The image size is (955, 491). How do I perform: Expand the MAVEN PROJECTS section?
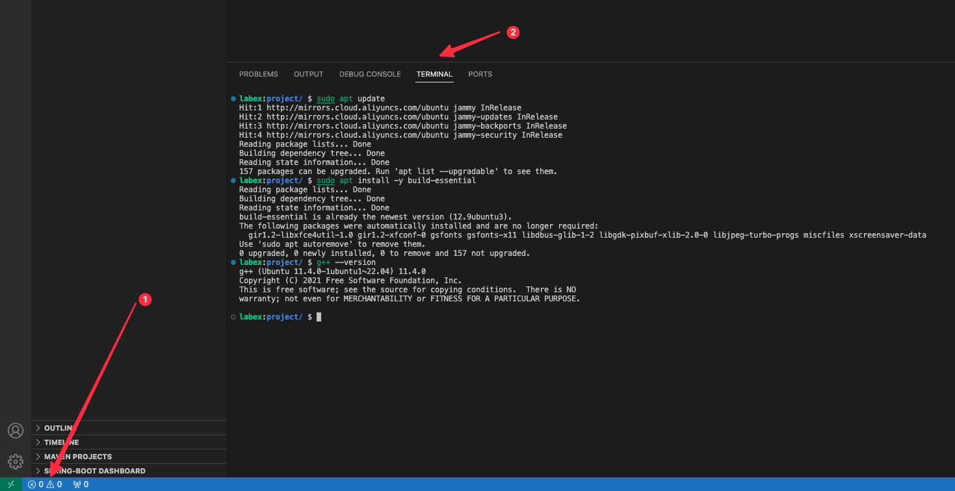[77, 457]
